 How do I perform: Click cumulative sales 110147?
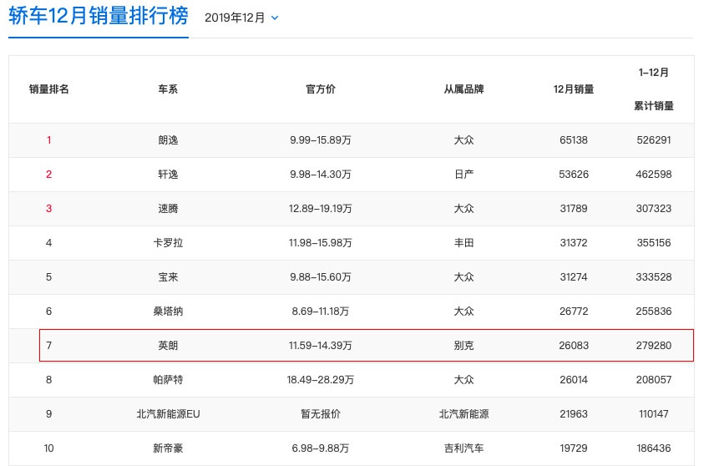[x=654, y=414]
